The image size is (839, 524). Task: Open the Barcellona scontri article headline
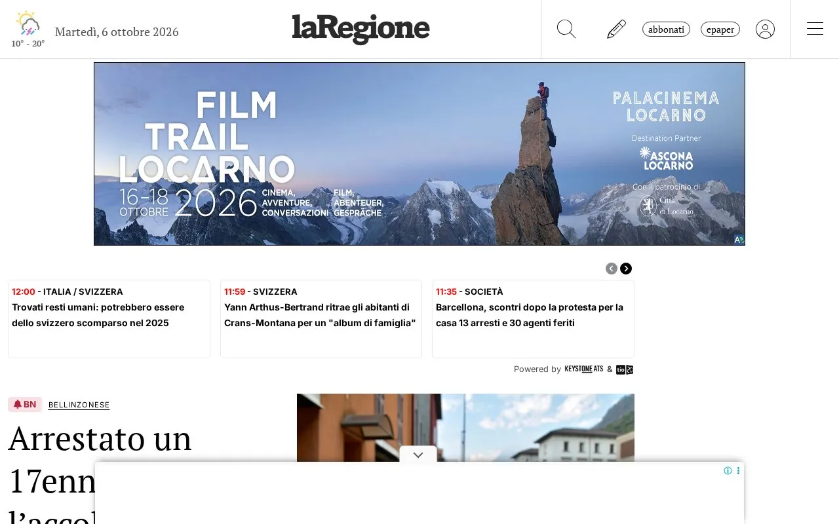pos(530,315)
